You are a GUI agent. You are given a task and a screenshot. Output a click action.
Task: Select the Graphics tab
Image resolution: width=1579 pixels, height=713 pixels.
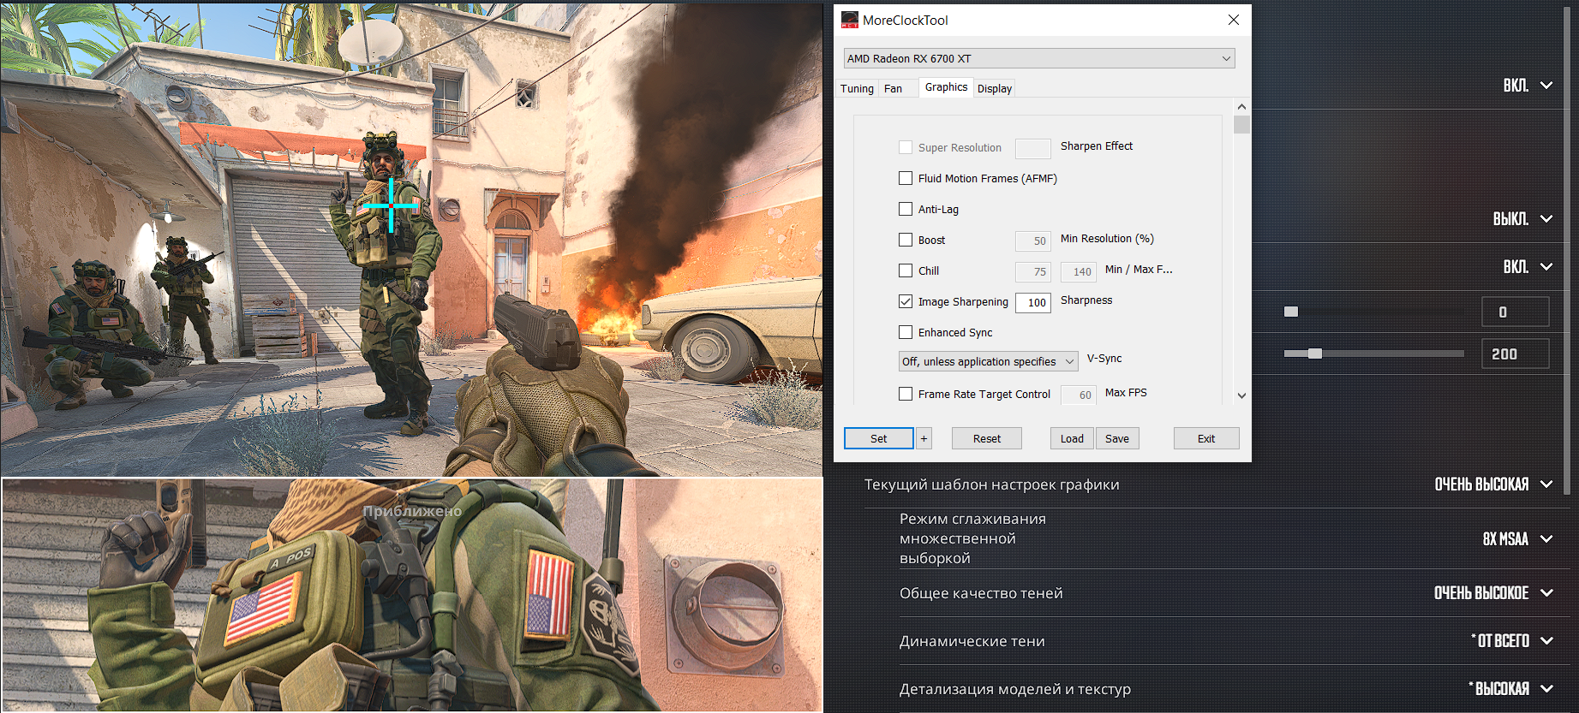pos(946,87)
